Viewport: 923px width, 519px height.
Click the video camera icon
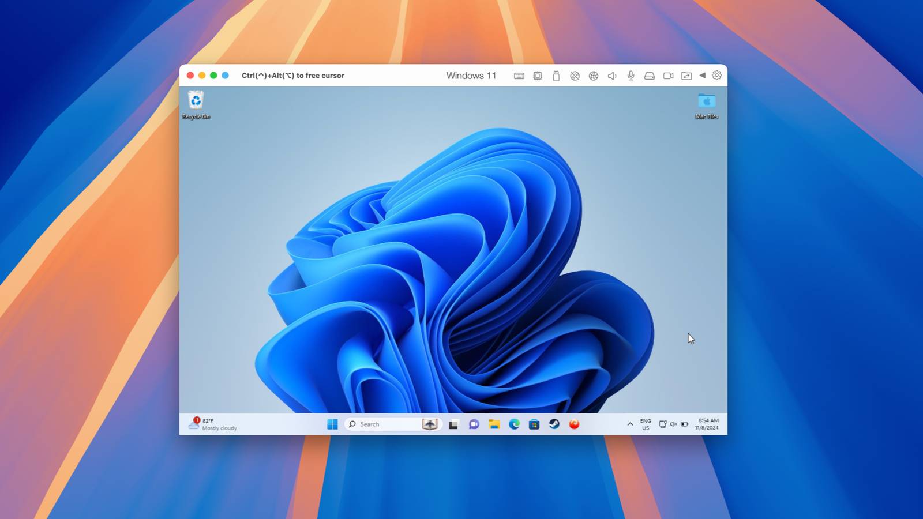point(669,76)
